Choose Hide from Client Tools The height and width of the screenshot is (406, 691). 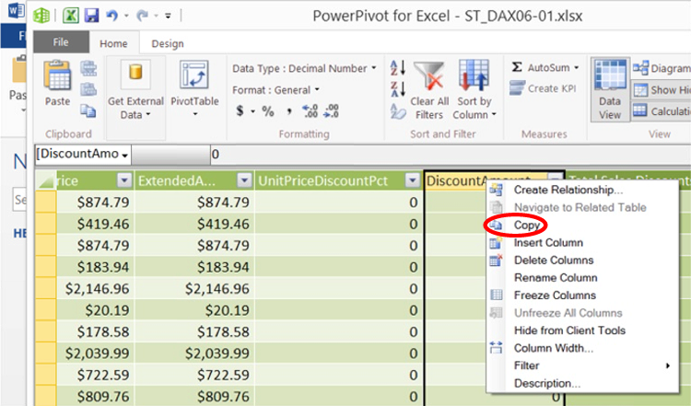(569, 330)
